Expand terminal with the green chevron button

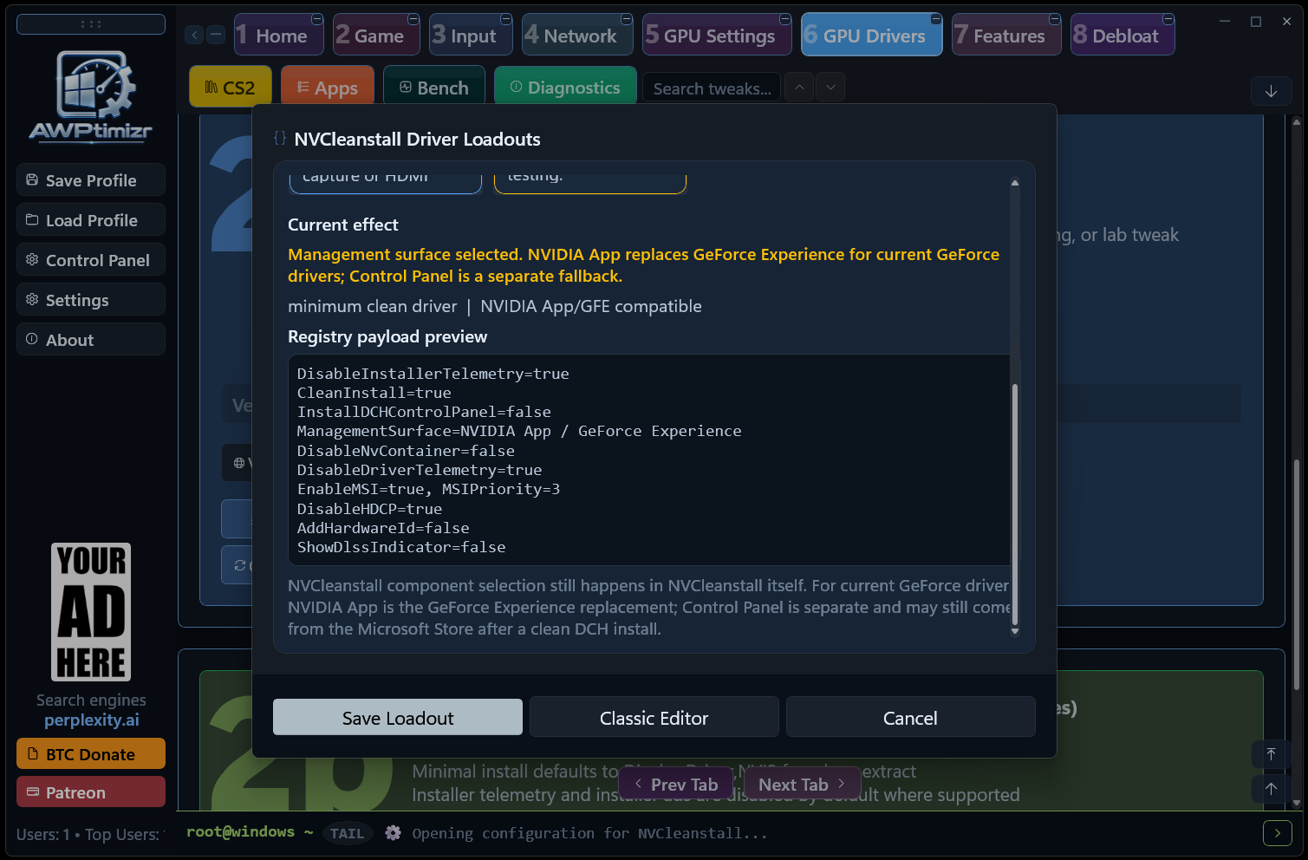(1278, 833)
